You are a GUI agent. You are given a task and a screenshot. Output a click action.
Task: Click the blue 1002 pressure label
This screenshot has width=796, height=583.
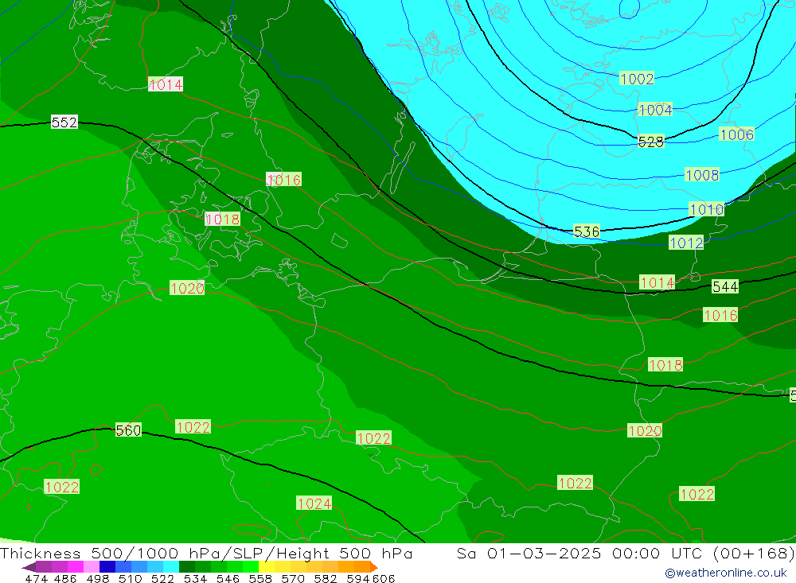coord(637,79)
